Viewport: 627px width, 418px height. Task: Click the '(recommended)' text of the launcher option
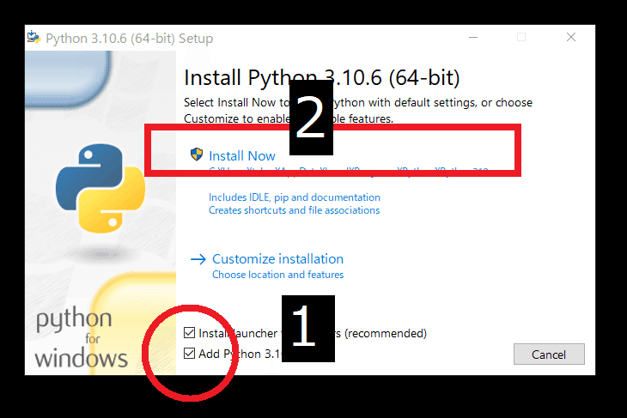click(x=386, y=333)
